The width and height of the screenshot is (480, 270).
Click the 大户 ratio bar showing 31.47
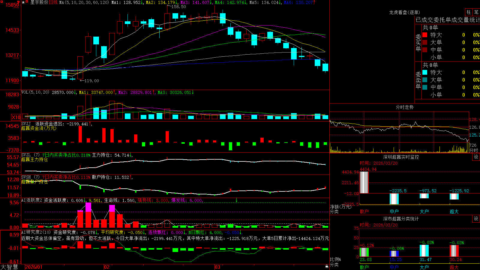[x=424, y=250]
